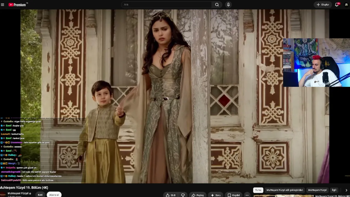
Task: Select the Muhteşem Yüzyıl adlı yükleyiciden chip
Action: click(x=285, y=190)
